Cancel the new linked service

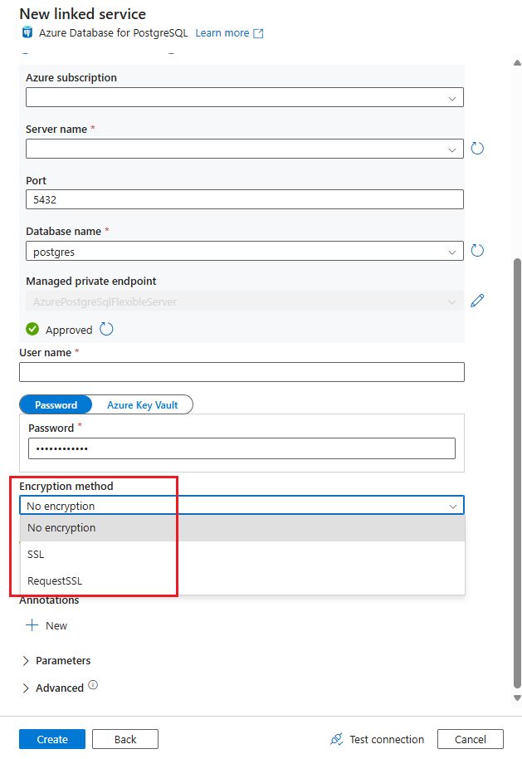pyautogui.click(x=471, y=739)
